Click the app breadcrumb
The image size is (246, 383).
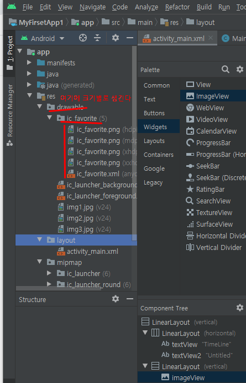click(82, 23)
